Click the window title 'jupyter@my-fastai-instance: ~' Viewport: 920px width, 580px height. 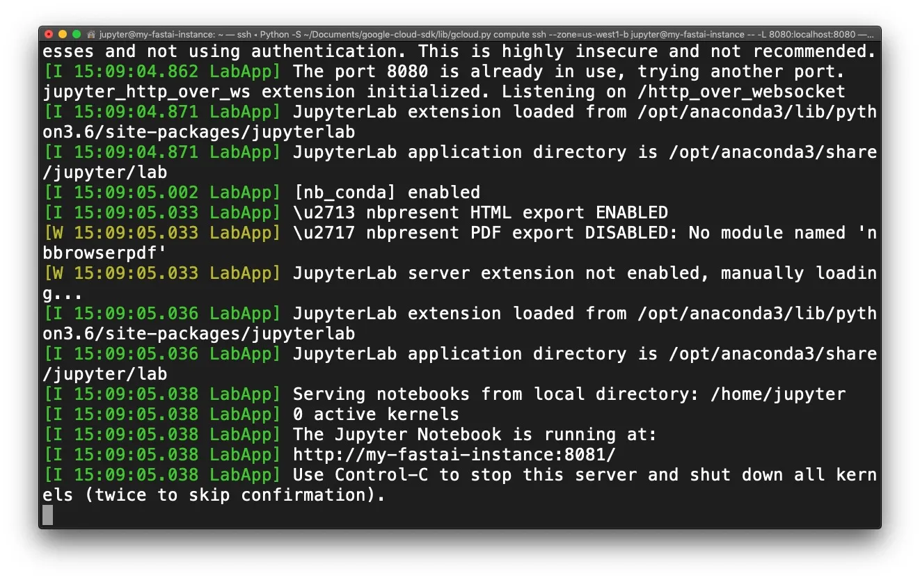(161, 34)
